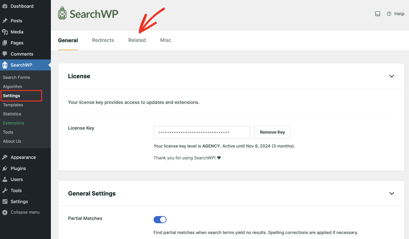The width and height of the screenshot is (409, 239).
Task: Click the Media icon in sidebar
Action: coord(5,32)
